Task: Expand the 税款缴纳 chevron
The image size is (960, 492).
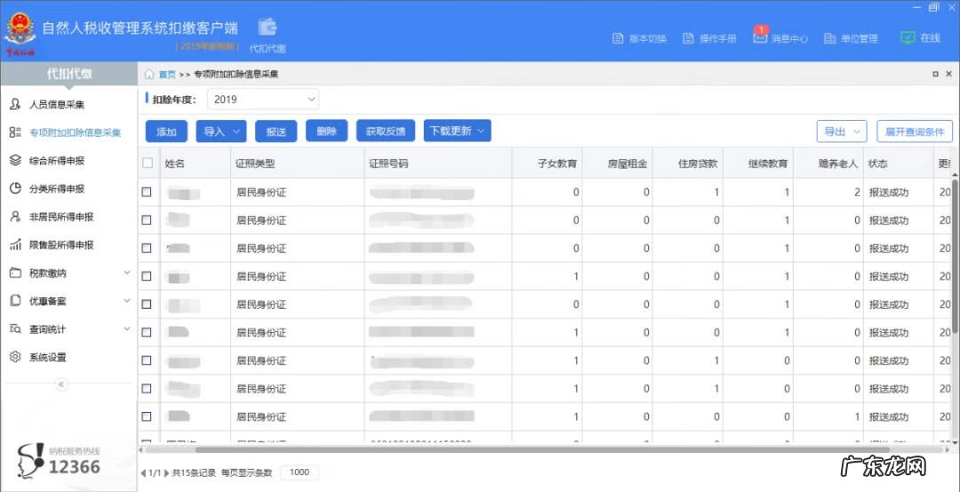Action: (x=127, y=273)
